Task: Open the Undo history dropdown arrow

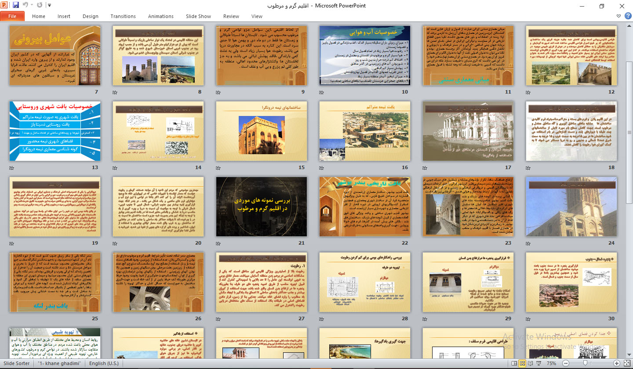Action: click(x=32, y=6)
